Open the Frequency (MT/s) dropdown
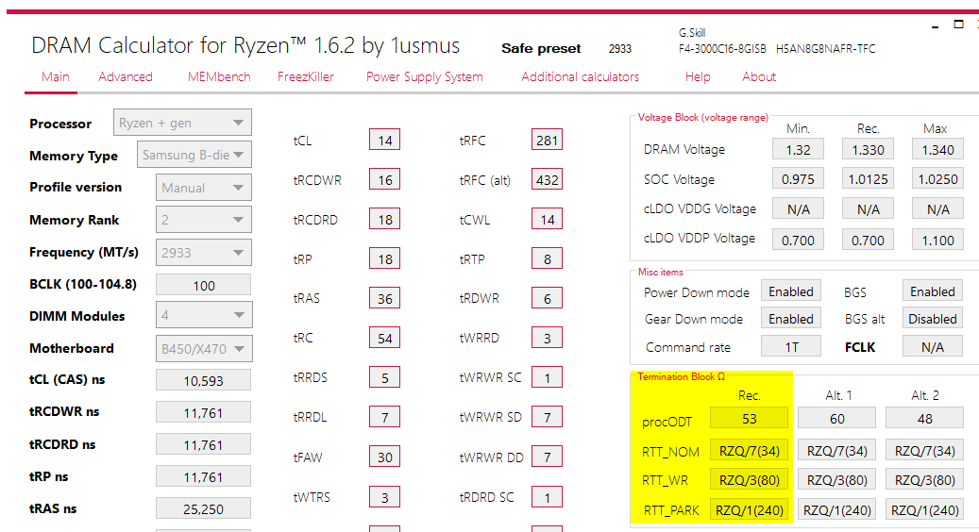 (x=204, y=253)
